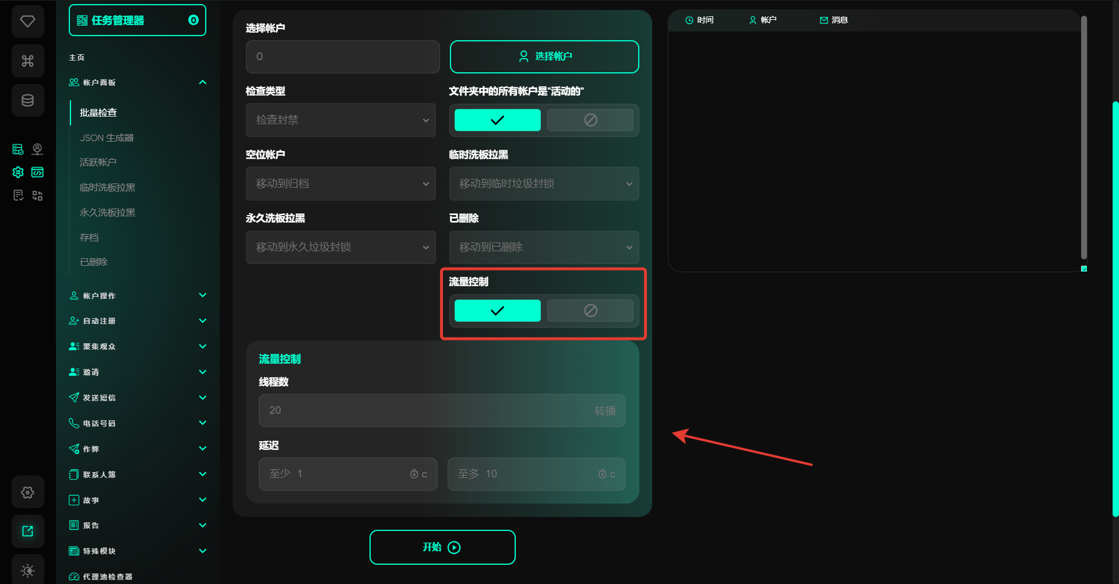Click the code window icon in the left rail

point(37,172)
